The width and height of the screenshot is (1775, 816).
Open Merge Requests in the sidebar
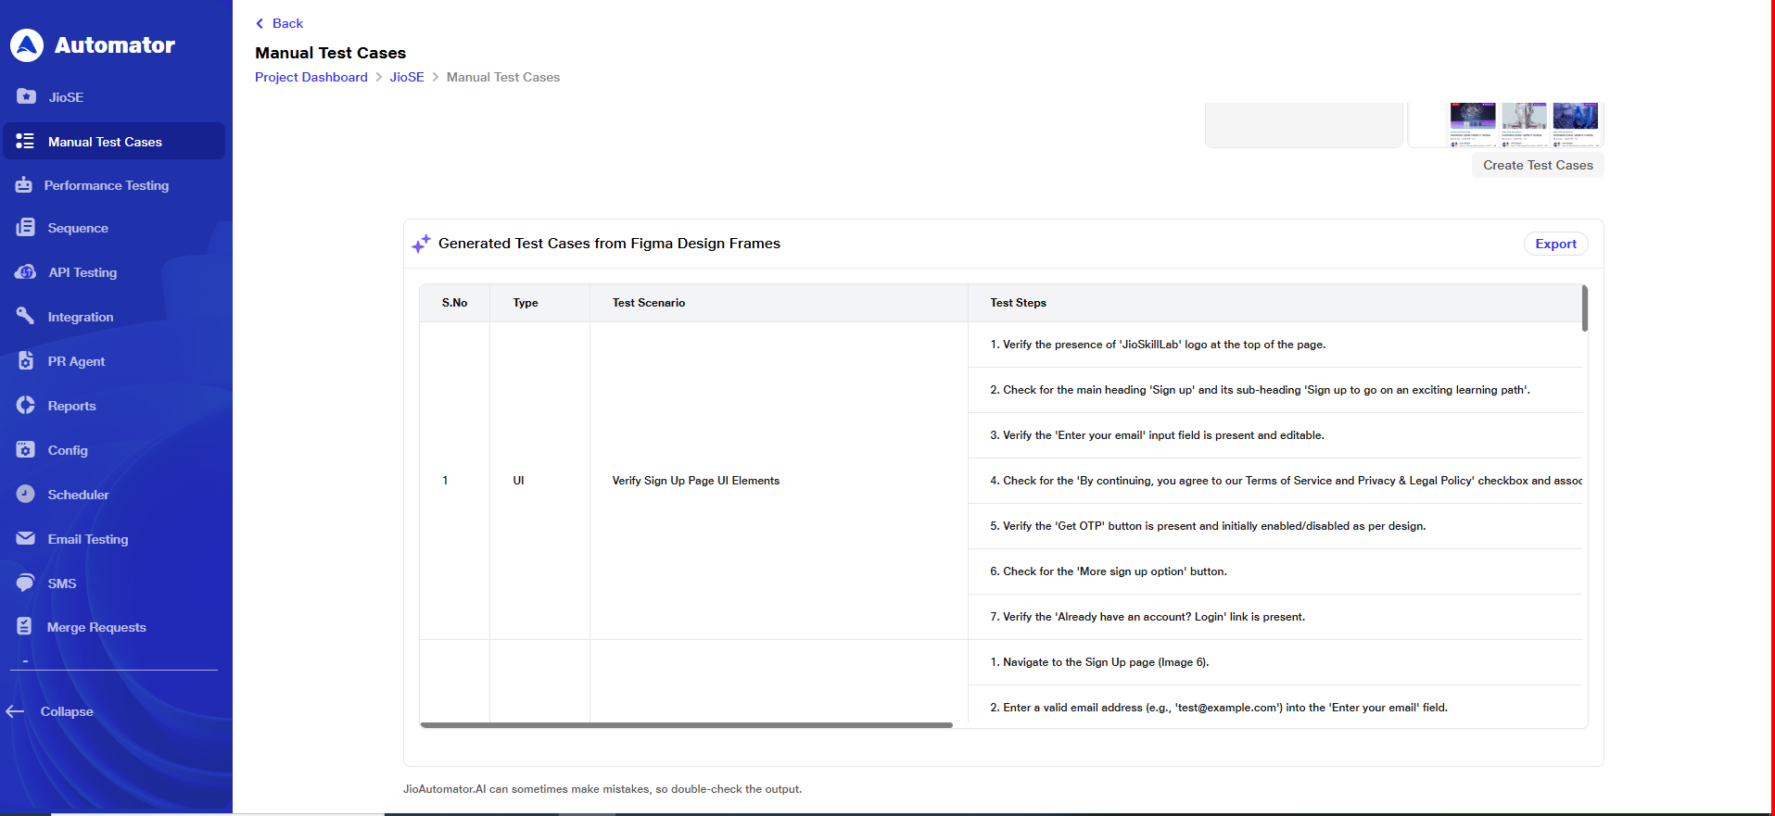tap(96, 627)
